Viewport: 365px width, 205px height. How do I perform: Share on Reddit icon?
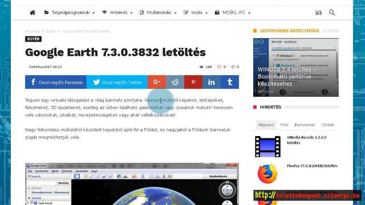tap(175, 82)
